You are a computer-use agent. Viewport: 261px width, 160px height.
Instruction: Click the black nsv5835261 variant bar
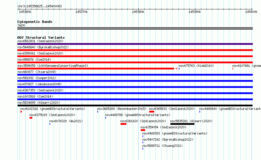[x=182, y=124]
